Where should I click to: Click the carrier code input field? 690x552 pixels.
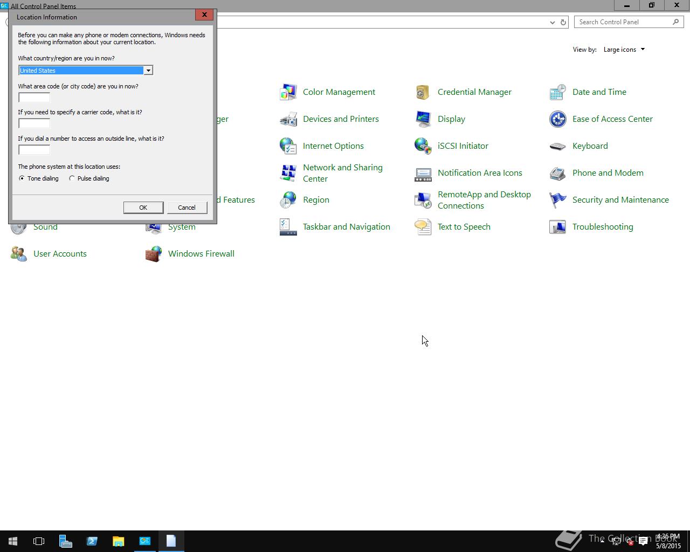point(34,123)
